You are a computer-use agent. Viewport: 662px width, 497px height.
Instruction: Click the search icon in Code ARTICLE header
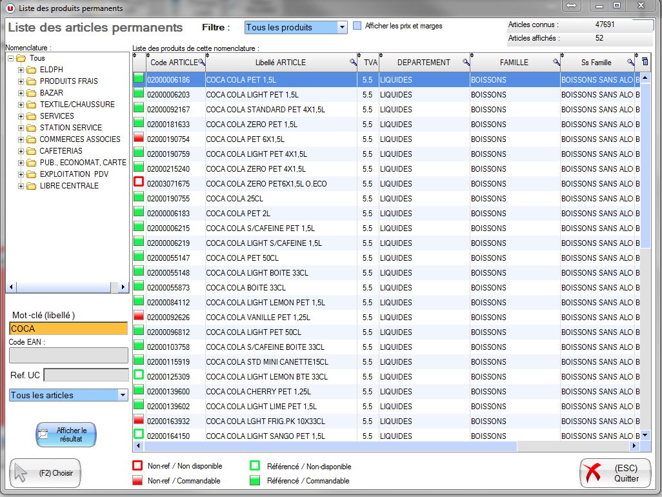pyautogui.click(x=201, y=63)
